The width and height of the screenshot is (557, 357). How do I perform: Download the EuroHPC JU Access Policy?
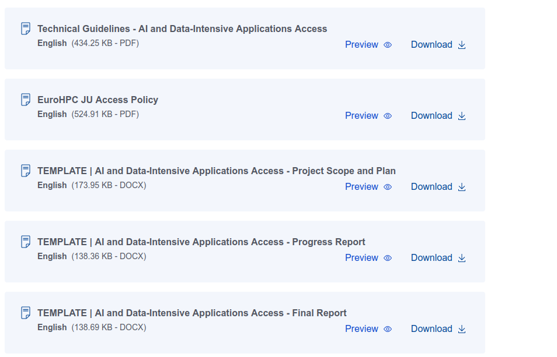[431, 116]
